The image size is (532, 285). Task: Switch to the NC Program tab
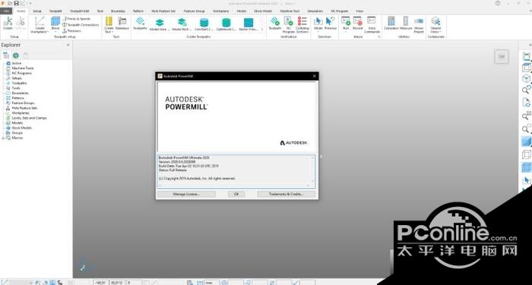[339, 11]
